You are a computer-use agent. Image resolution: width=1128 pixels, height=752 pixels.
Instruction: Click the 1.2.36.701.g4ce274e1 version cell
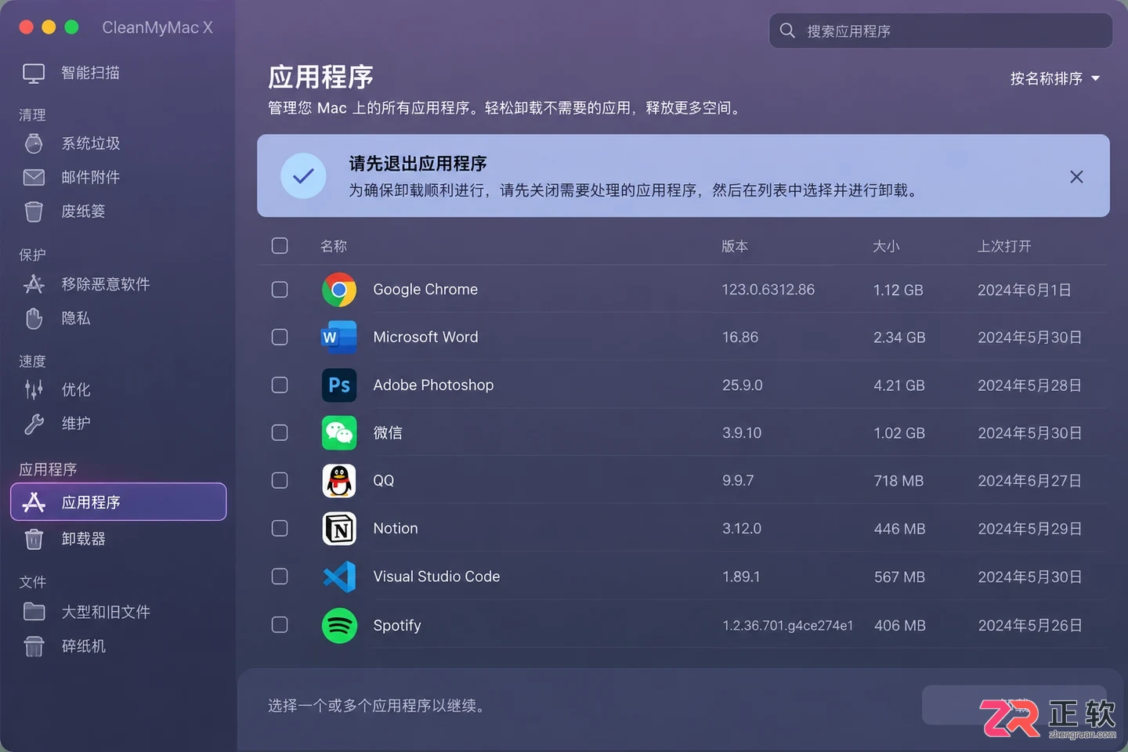788,625
